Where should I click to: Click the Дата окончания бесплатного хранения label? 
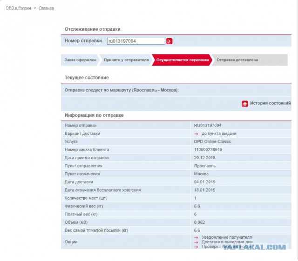[102, 190]
